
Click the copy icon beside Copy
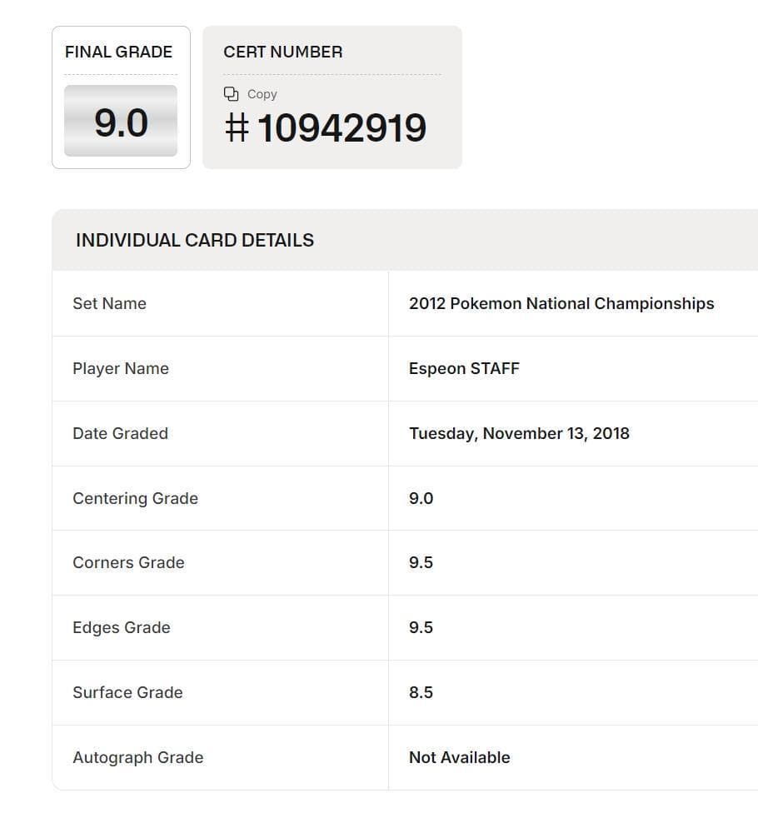point(232,94)
